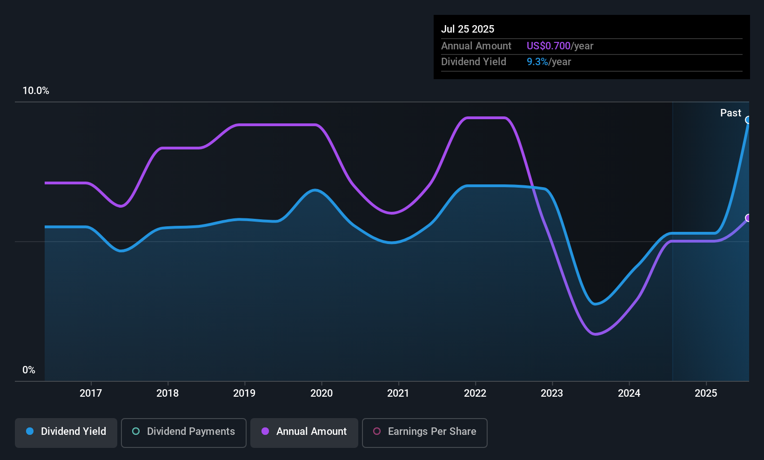Viewport: 764px width, 460px height.
Task: Click the 'Dividend Yield' tooltip row label
Action: click(x=474, y=61)
